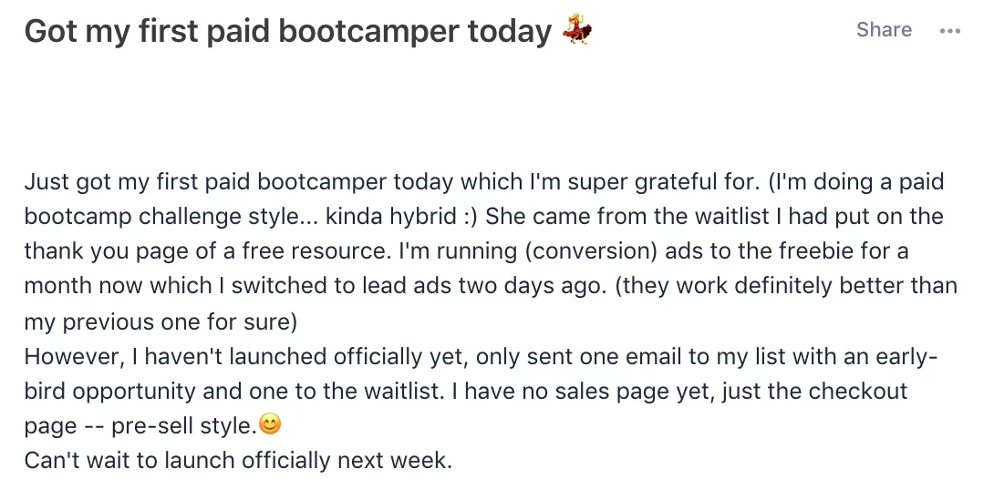Click the line my previous one for sure)
994x479 pixels.
[x=161, y=321]
